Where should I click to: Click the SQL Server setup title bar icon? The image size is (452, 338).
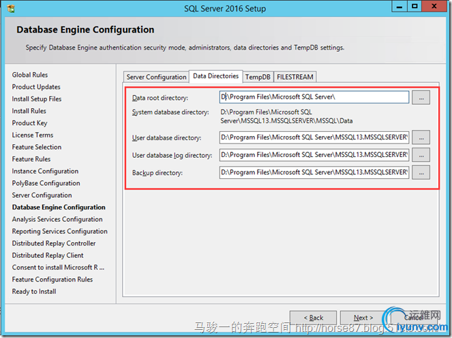point(11,9)
